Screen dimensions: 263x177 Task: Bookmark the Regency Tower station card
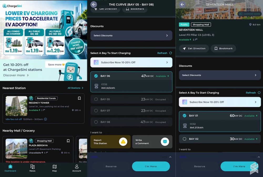(79, 98)
